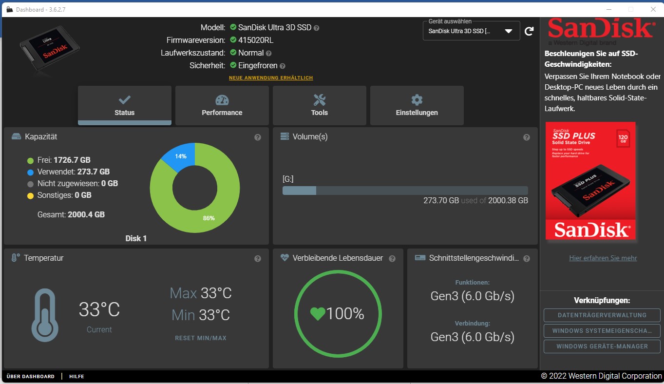Click the Max 33°C reading

click(x=201, y=293)
